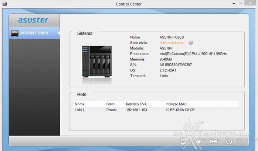258x151 pixels.
Task: Click serial number AS15035104TM0397
Action: (176, 65)
